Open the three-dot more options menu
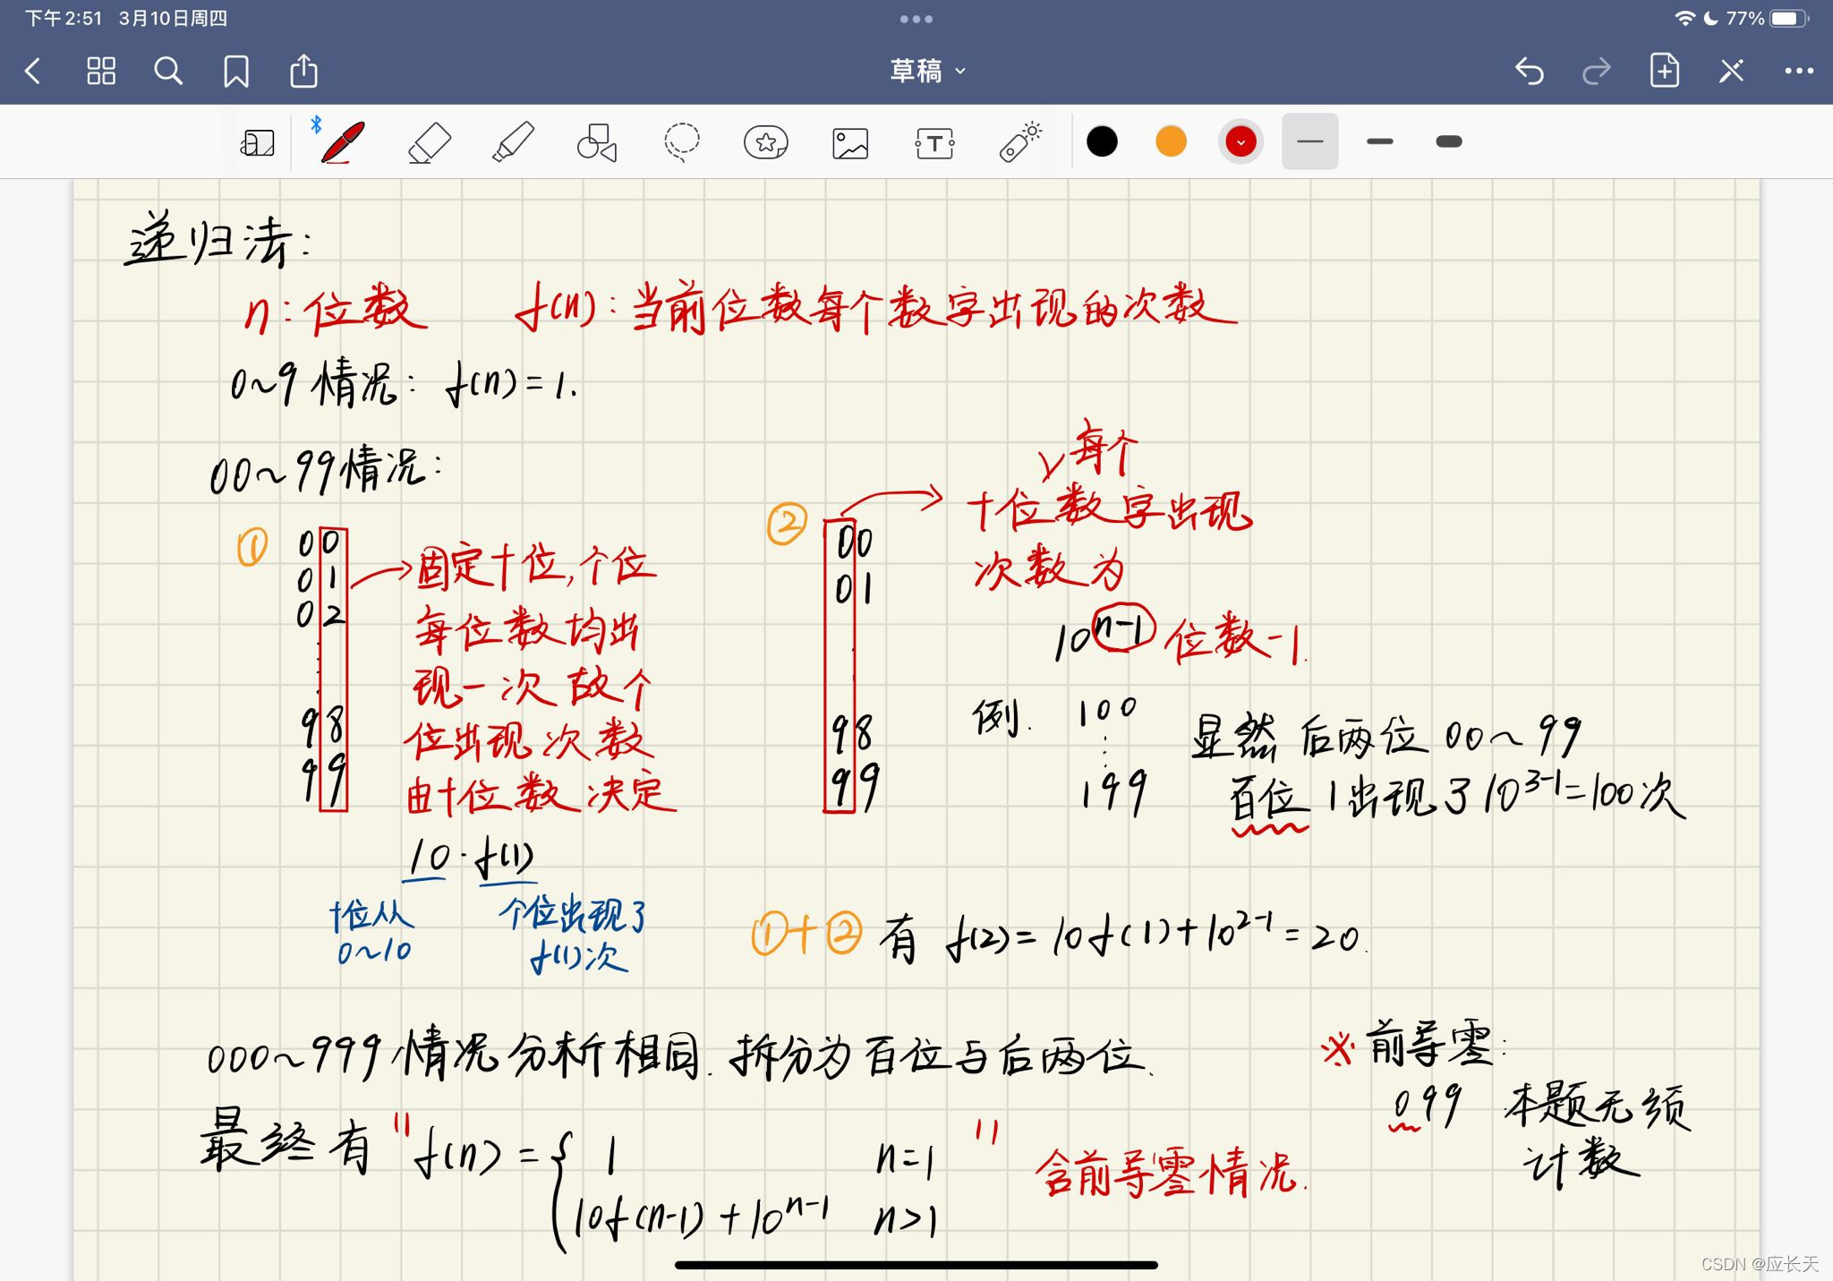The width and height of the screenshot is (1833, 1281). [1798, 71]
